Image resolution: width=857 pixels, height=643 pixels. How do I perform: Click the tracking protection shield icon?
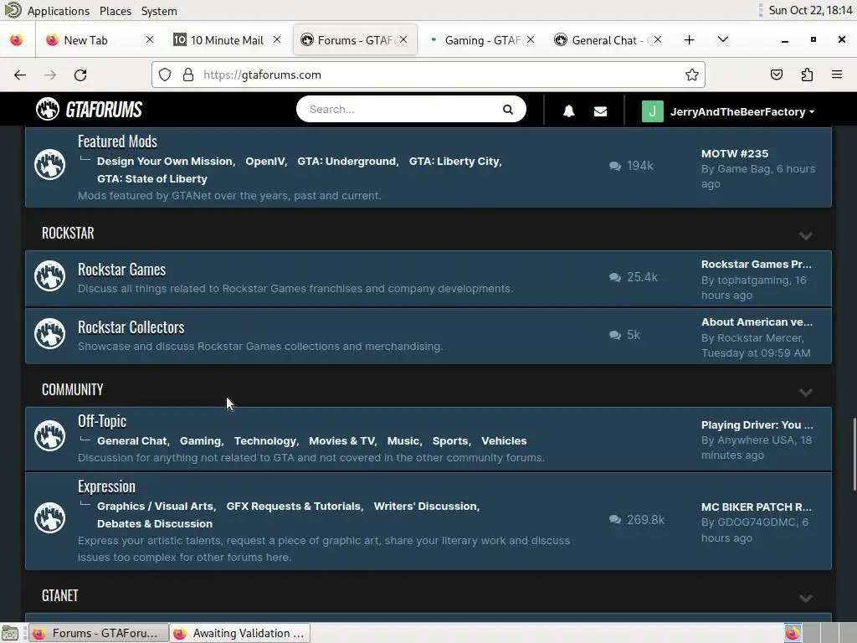165,75
